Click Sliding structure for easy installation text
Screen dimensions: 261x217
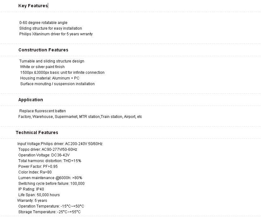(x=51, y=28)
